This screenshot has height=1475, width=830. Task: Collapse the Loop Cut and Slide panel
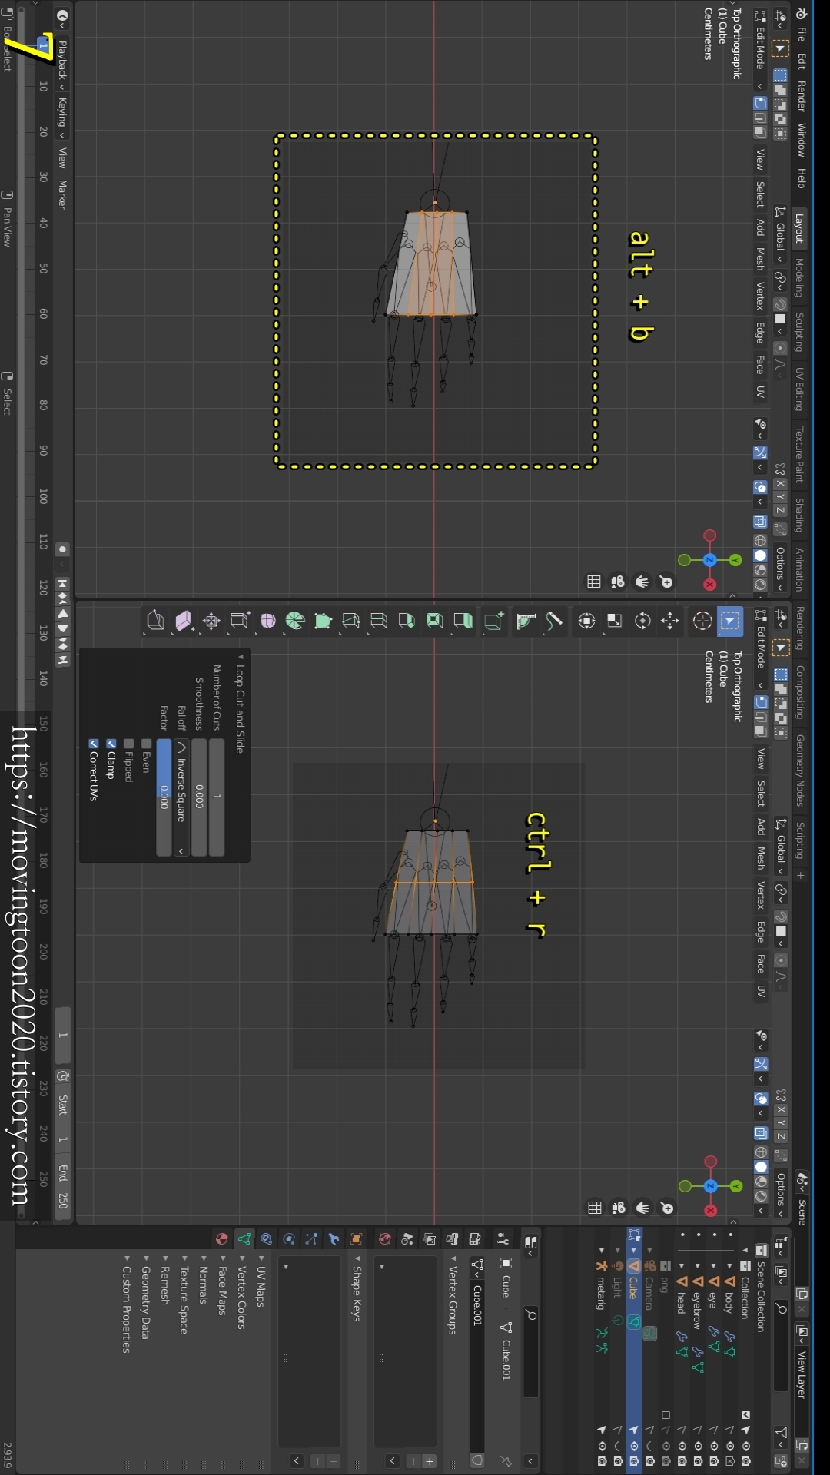click(x=240, y=658)
